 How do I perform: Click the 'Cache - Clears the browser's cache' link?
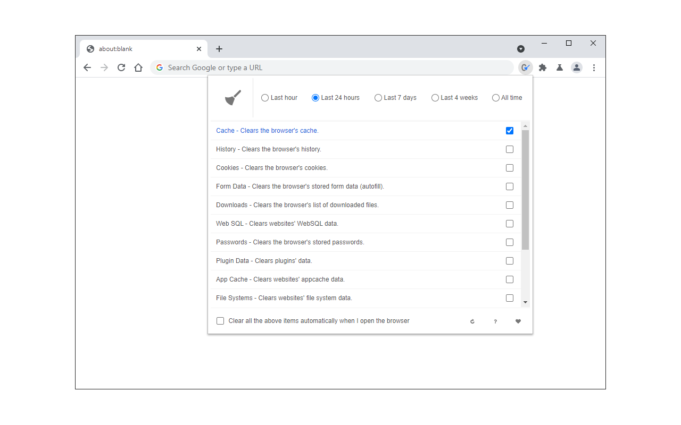(x=267, y=131)
